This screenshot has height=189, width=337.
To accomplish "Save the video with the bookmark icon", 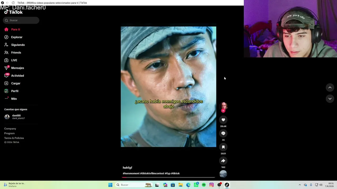I will [x=223, y=147].
